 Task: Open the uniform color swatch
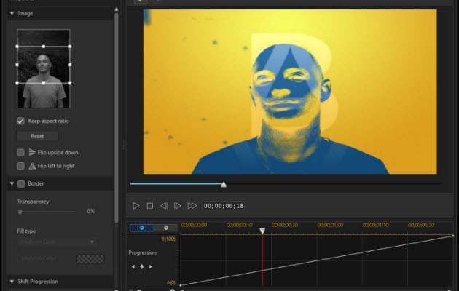90,259
